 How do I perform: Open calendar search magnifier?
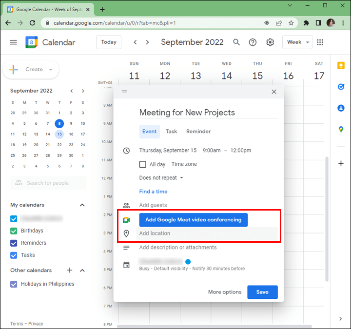[236, 42]
